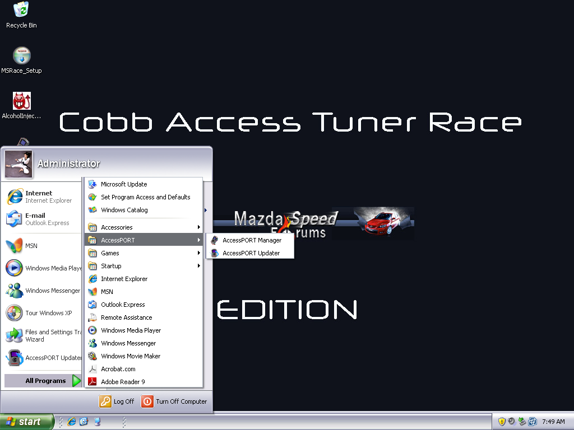Open Microsoft Update from programs list
This screenshot has width=574, height=430.
point(144,184)
